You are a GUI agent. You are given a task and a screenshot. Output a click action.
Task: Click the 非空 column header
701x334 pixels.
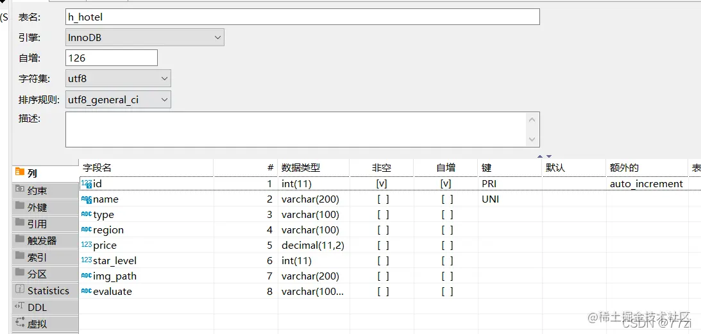point(382,168)
